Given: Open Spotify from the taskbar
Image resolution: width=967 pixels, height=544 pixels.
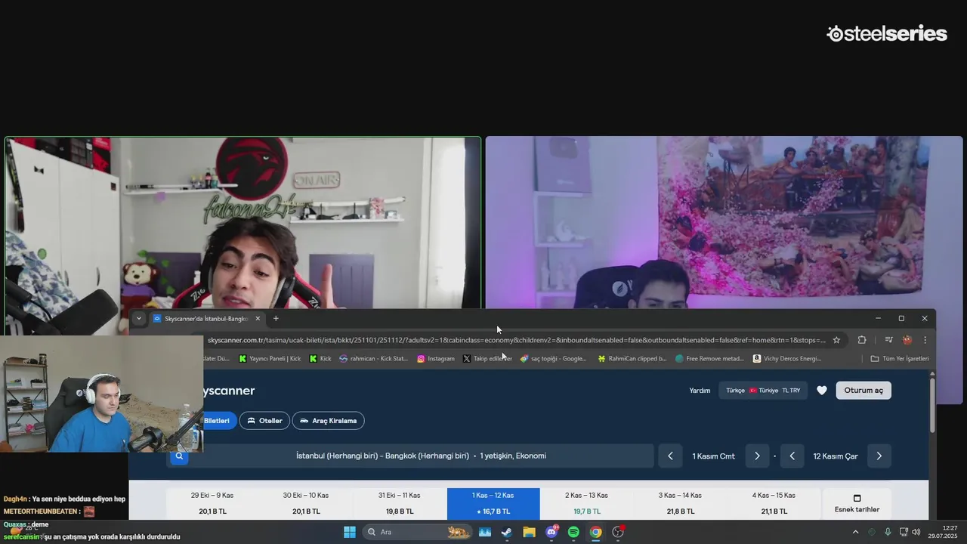Looking at the screenshot, I should point(573,532).
